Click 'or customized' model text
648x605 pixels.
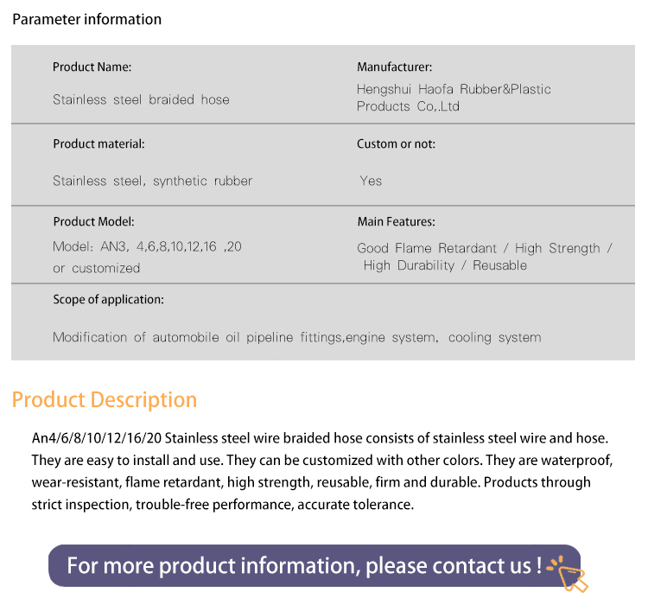(96, 269)
